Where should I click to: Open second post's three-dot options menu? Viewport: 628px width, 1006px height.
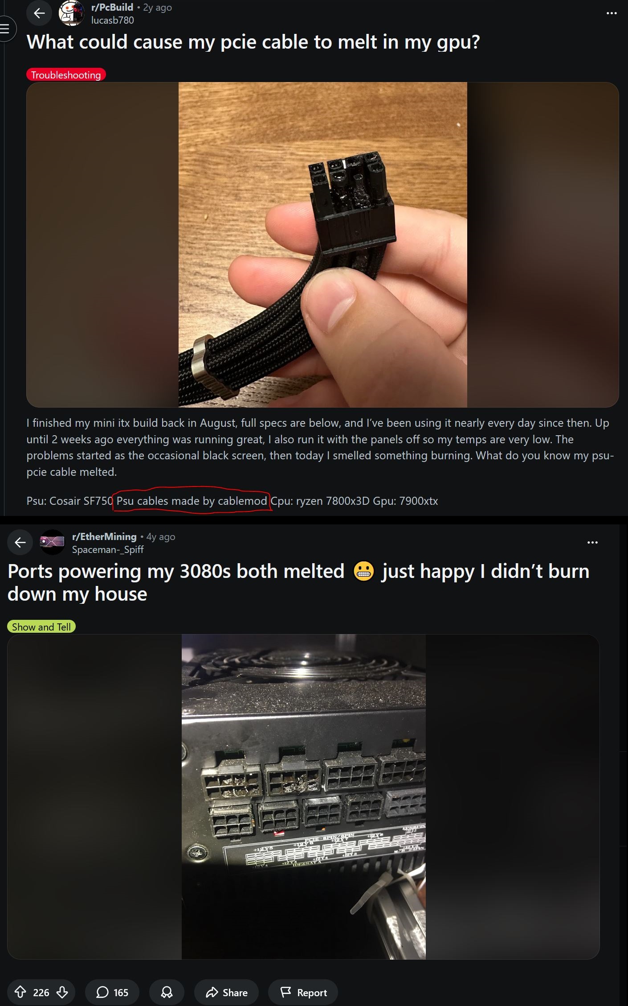592,542
